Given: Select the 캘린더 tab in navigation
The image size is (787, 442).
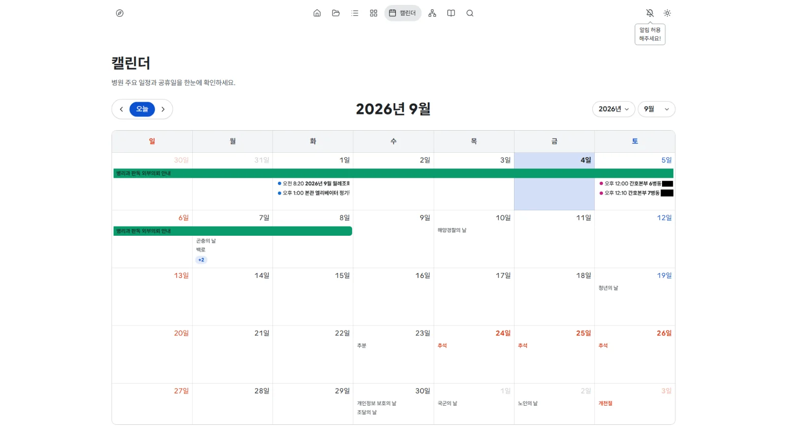Looking at the screenshot, I should pyautogui.click(x=403, y=13).
